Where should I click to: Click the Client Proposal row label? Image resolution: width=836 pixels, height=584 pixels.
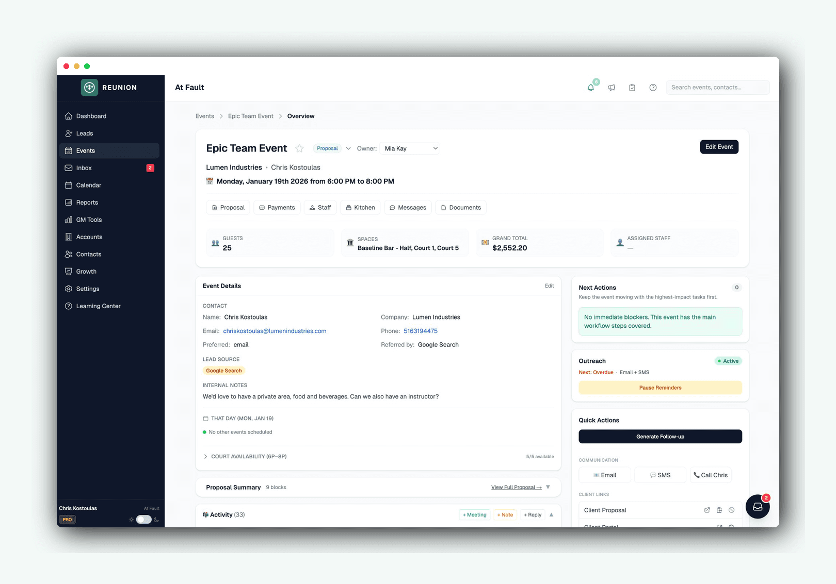[605, 510]
